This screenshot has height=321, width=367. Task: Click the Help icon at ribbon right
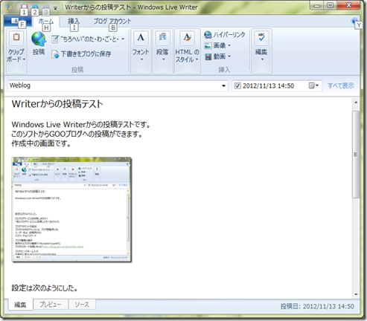[354, 21]
